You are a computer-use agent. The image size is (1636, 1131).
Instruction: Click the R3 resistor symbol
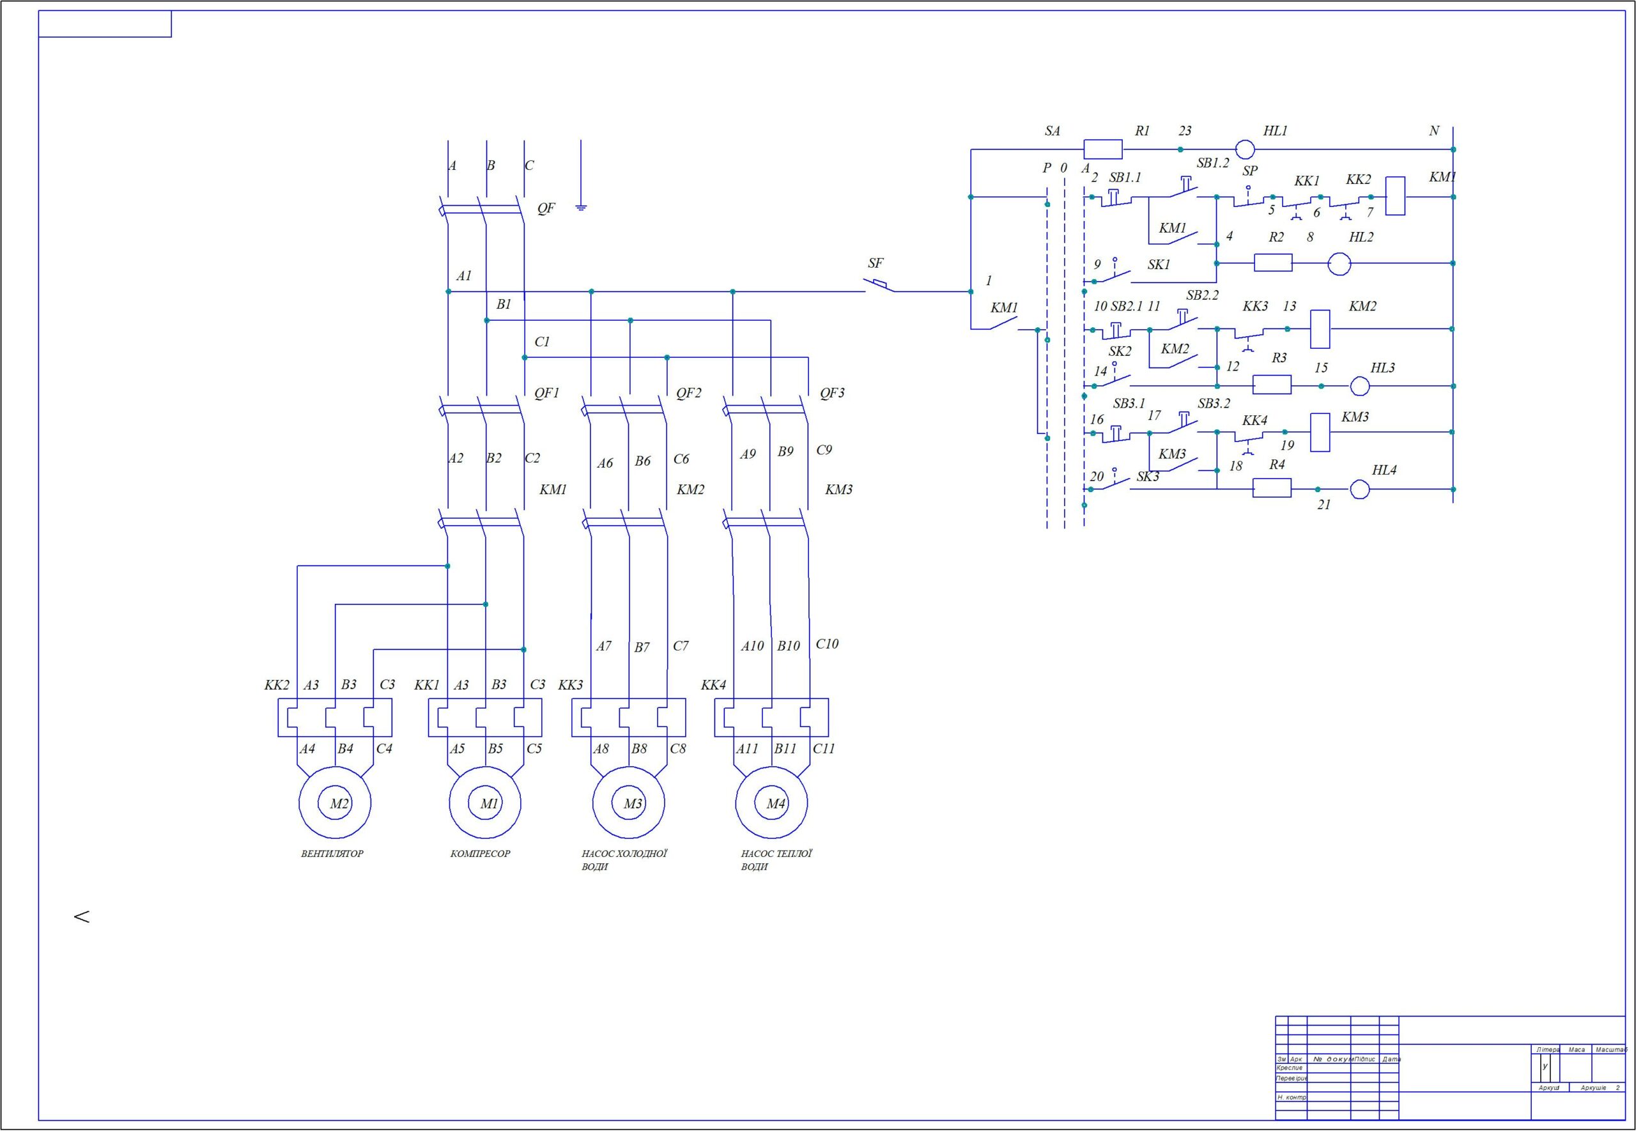pos(1272,385)
